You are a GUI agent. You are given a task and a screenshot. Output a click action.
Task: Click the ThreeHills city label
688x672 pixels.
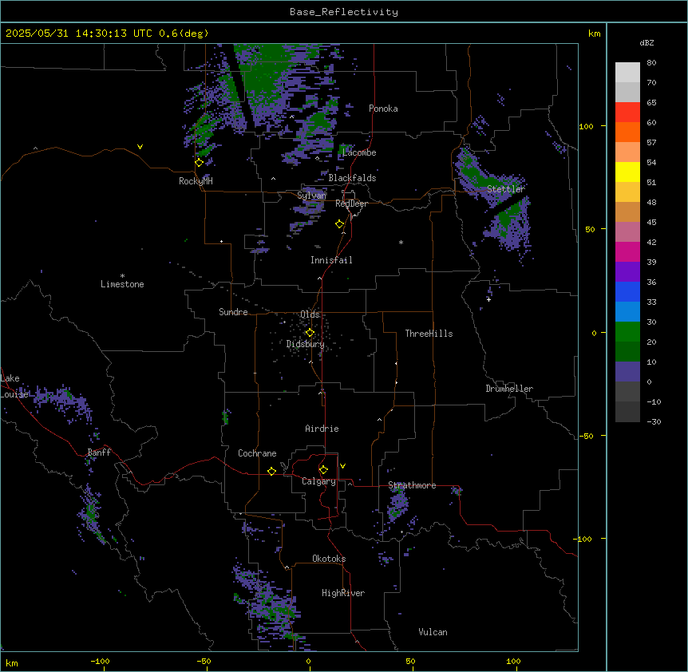pos(429,334)
